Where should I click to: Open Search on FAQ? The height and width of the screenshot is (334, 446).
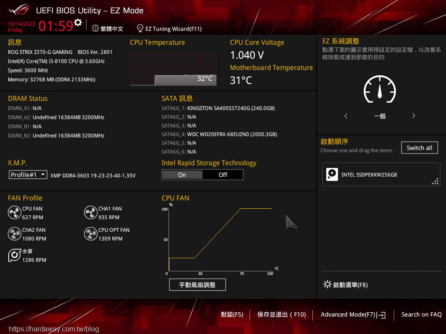pyautogui.click(x=421, y=314)
